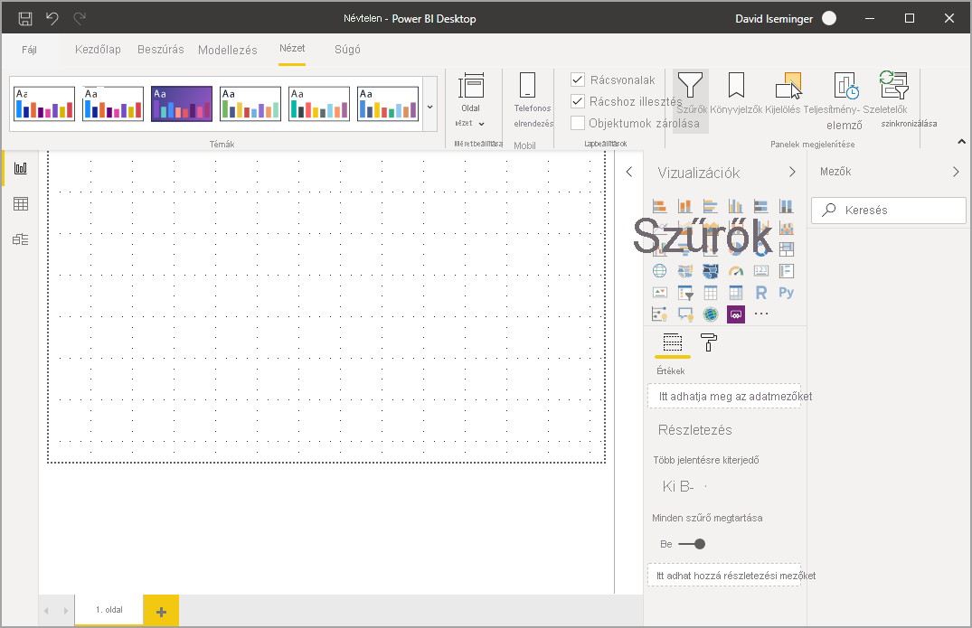Viewport: 972px width, 628px height.
Task: Insert a globe map visual
Action: coord(659,271)
